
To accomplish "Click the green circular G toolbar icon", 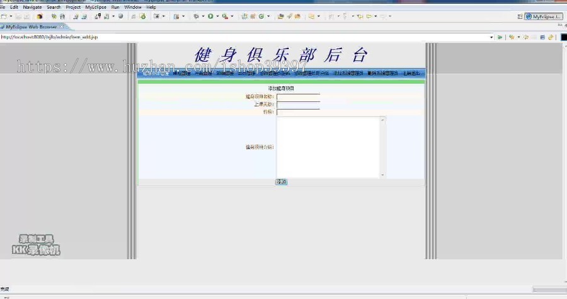I will coord(261,16).
